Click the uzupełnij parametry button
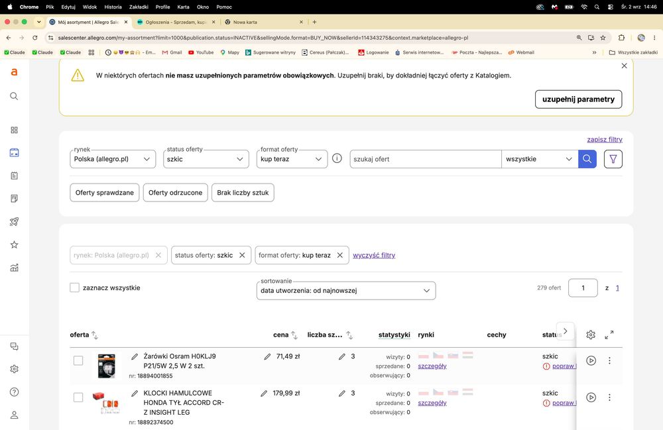Viewport: 663px width, 430px height. 578,99
